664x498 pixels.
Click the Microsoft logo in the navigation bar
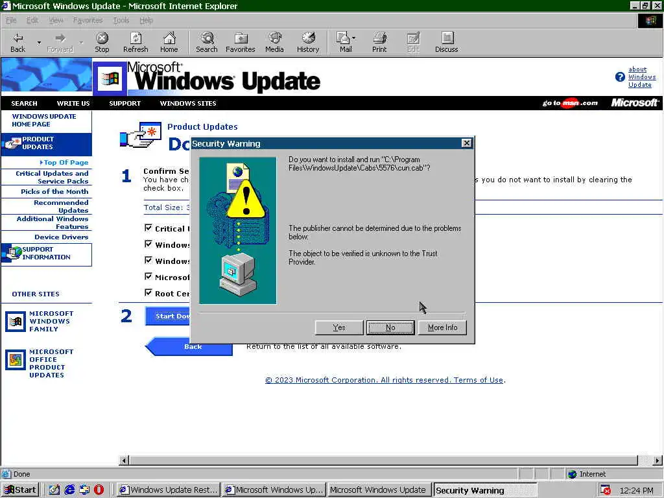click(x=634, y=103)
